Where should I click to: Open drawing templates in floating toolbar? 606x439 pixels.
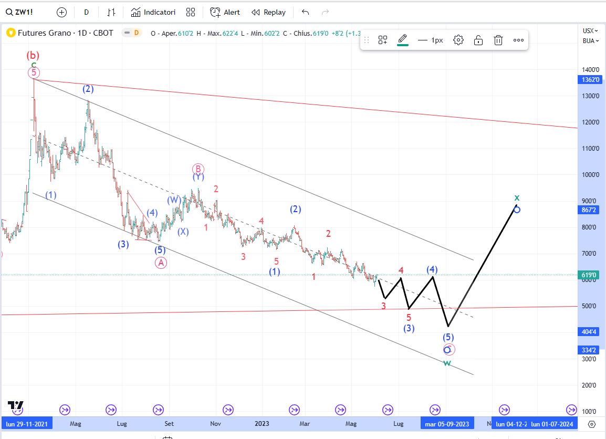pyautogui.click(x=383, y=40)
